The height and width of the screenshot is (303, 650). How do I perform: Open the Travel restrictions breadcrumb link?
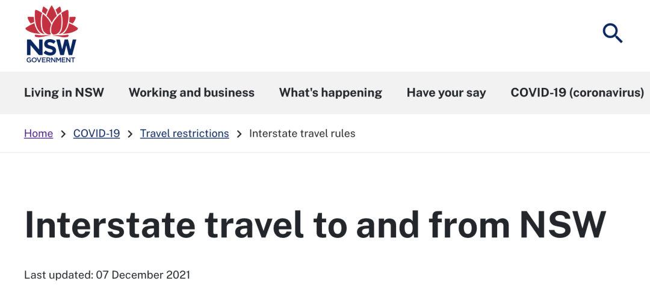click(185, 134)
